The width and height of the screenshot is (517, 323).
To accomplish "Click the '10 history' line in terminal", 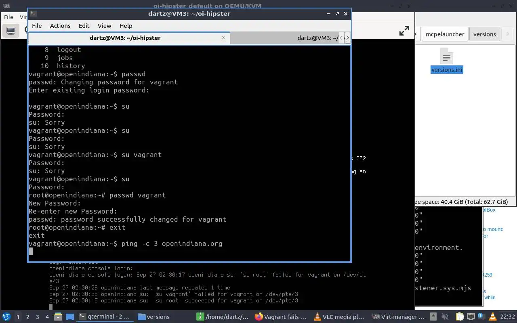I will [x=63, y=66].
